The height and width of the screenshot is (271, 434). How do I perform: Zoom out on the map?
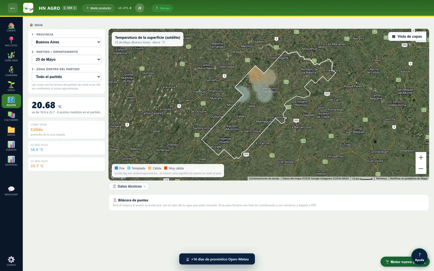pyautogui.click(x=421, y=169)
